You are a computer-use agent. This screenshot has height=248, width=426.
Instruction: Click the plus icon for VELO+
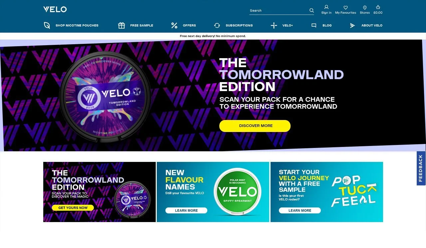pyautogui.click(x=274, y=25)
